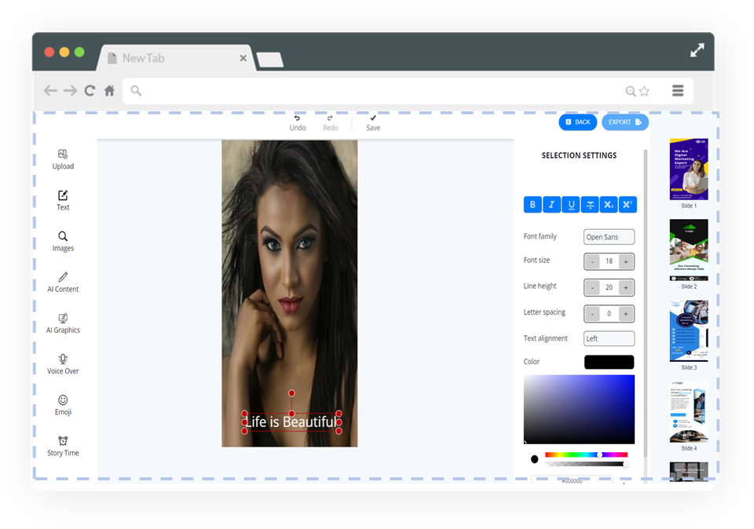Screen dimensions: 754x529
Task: Toggle Subscript formatting
Action: point(609,205)
